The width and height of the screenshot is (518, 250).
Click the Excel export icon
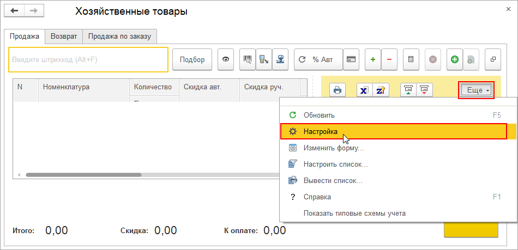pyautogui.click(x=364, y=90)
